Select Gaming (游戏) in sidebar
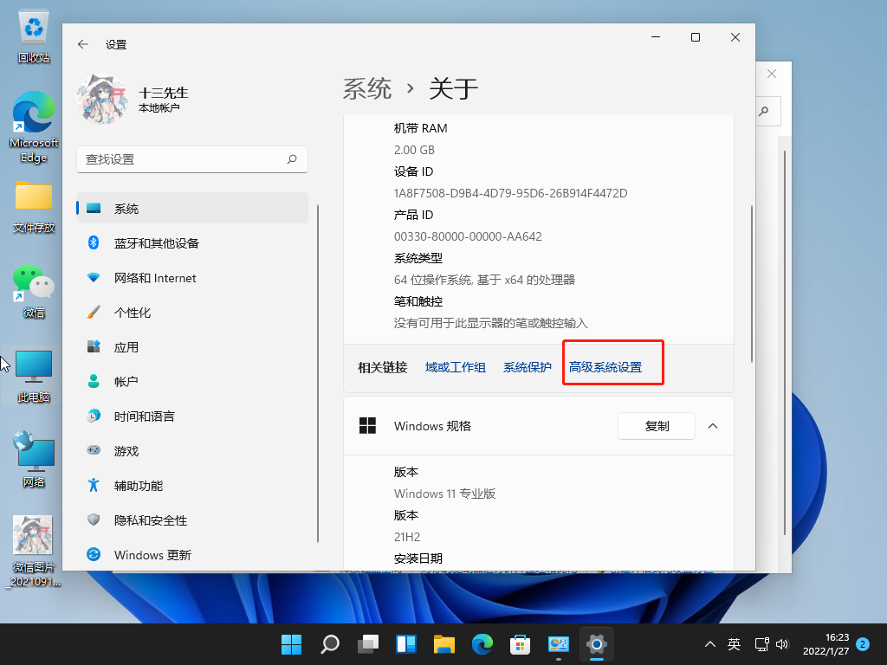Viewport: 887px width, 665px height. [x=126, y=451]
